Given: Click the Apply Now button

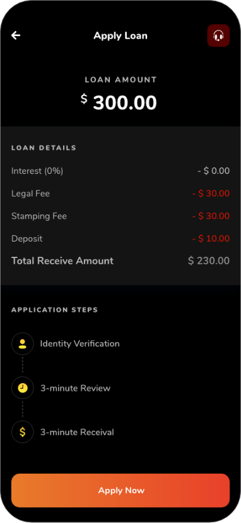Looking at the screenshot, I should coord(120,490).
